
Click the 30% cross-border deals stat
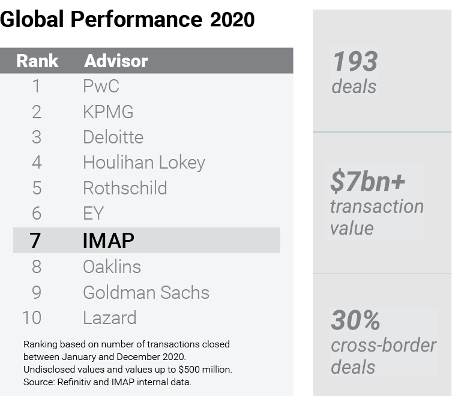click(384, 341)
